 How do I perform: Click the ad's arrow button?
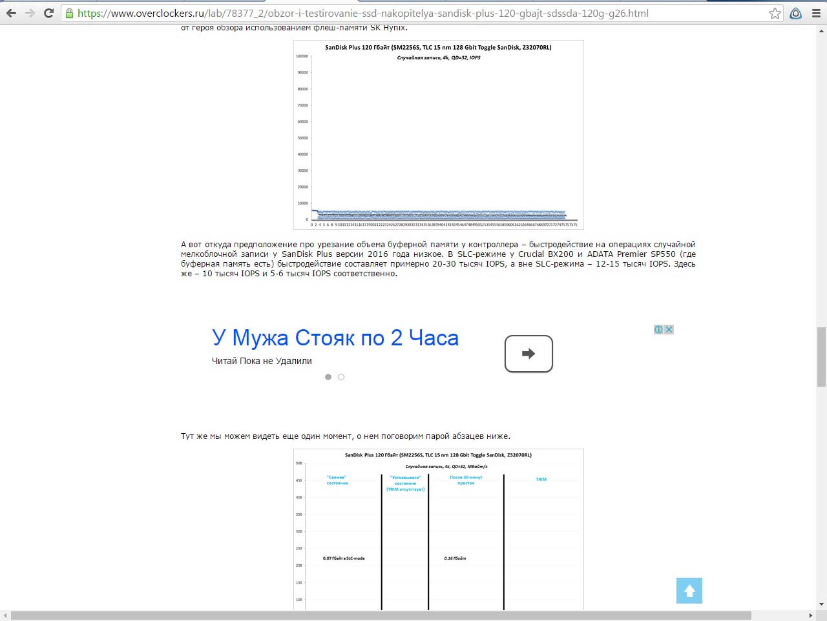[x=529, y=354]
